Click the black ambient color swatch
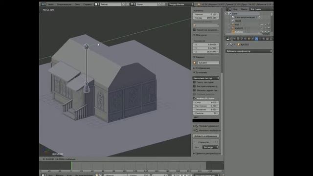 tap(206, 121)
